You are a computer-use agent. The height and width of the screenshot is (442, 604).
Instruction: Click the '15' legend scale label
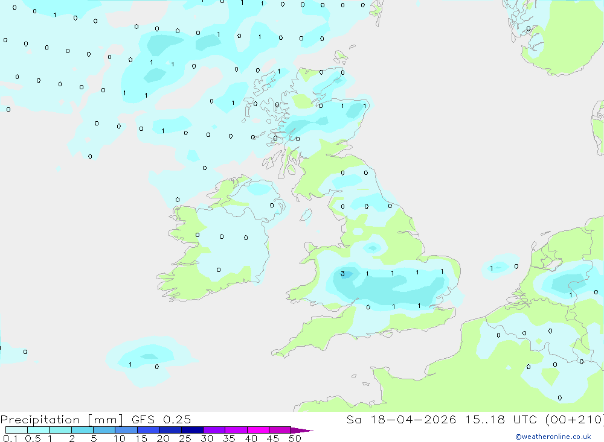click(141, 438)
